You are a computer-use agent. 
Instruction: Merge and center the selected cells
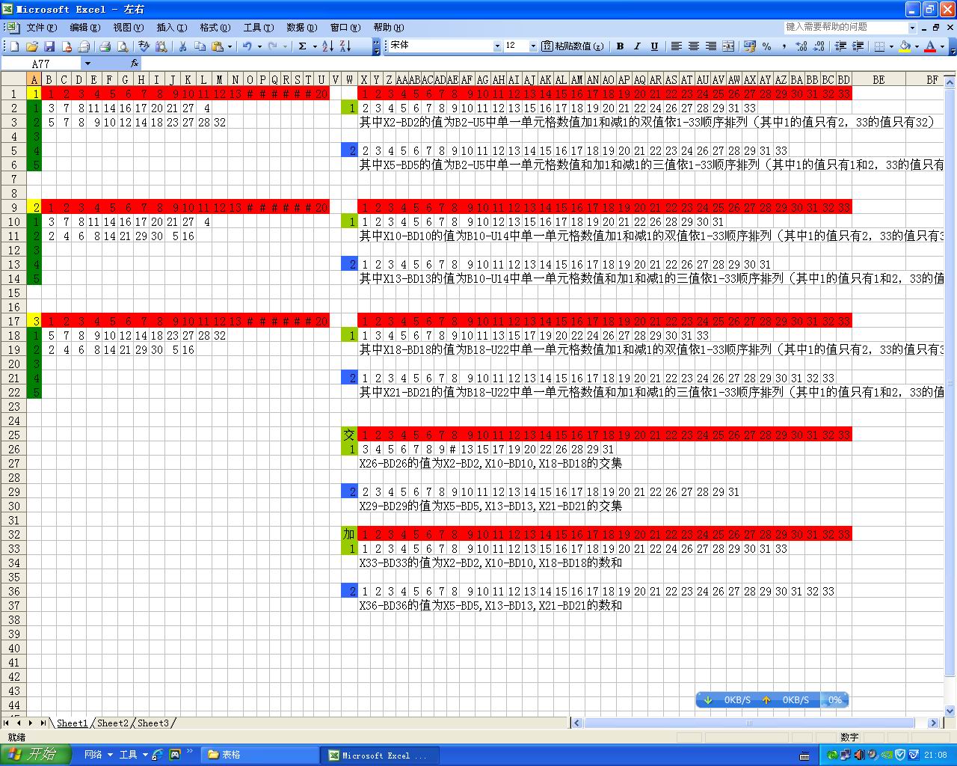pos(728,46)
